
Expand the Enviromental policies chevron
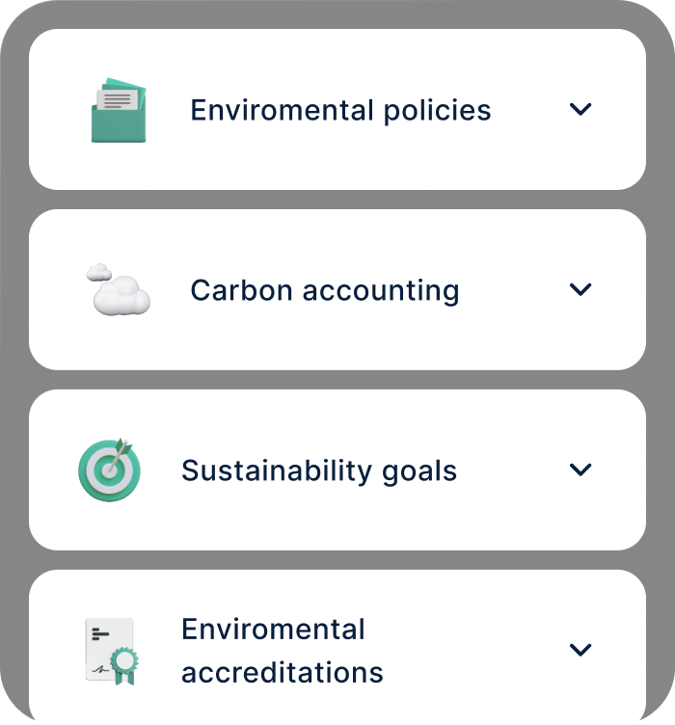580,110
